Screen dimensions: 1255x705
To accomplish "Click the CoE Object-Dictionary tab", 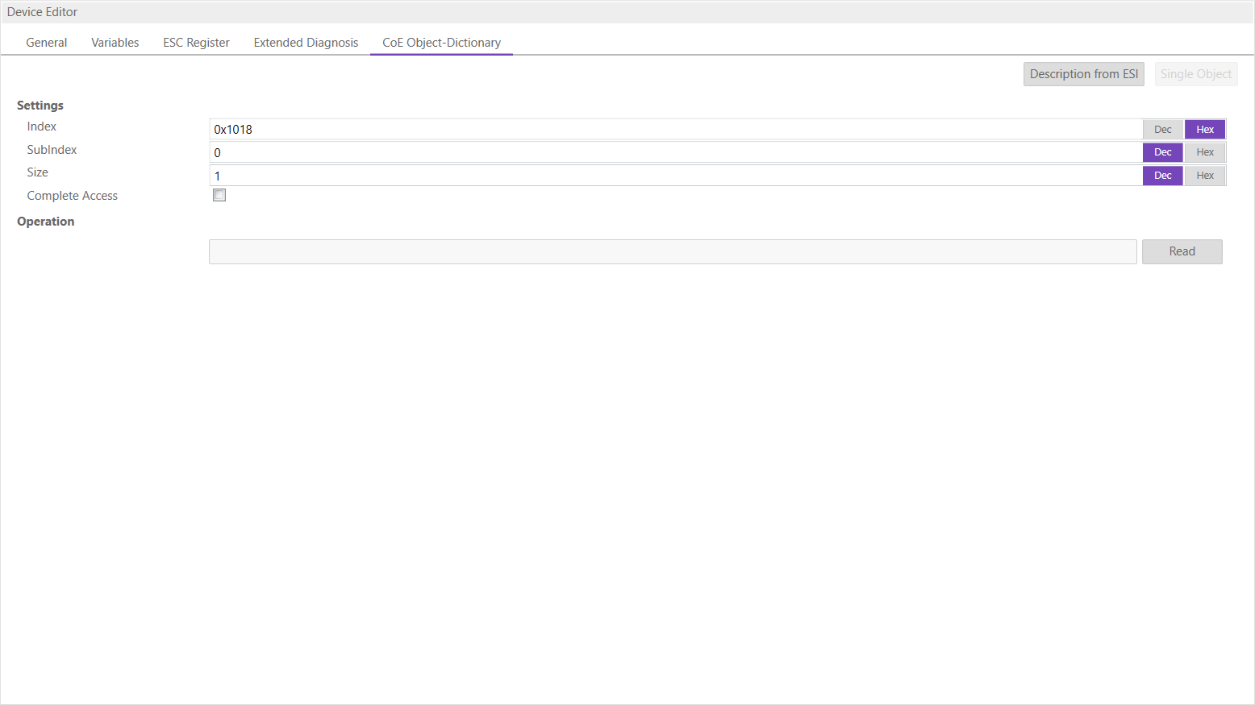I will click(441, 43).
